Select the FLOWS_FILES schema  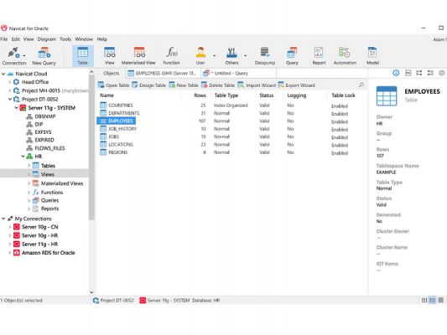click(x=49, y=148)
